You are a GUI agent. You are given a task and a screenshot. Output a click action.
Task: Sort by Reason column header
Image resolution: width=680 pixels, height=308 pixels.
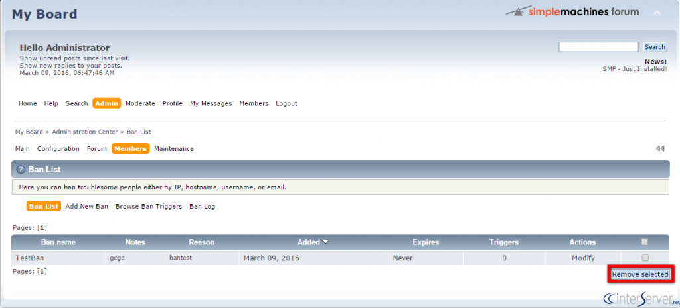[202, 242]
